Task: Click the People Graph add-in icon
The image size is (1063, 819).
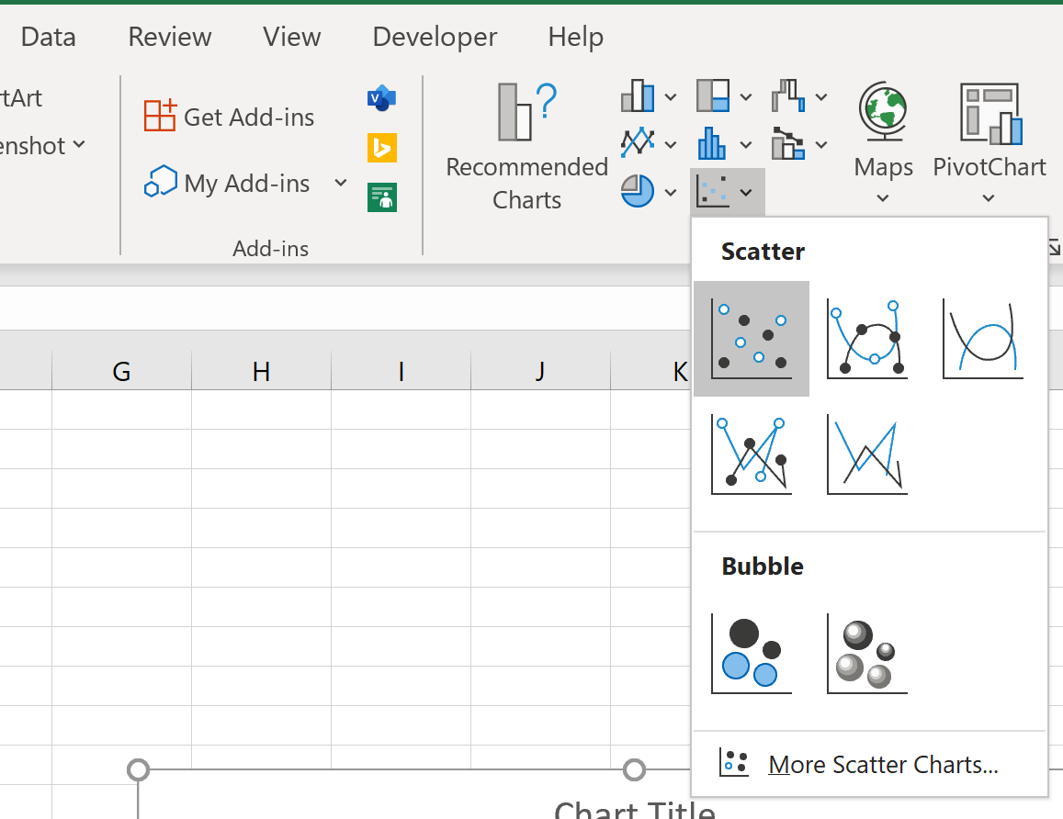Action: 381,196
